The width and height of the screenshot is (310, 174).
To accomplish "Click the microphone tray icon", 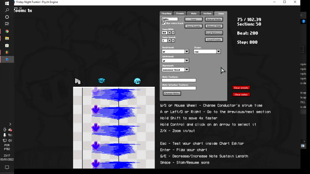I will point(5,135).
